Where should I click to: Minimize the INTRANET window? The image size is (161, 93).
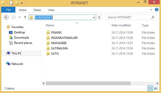click(138, 2)
